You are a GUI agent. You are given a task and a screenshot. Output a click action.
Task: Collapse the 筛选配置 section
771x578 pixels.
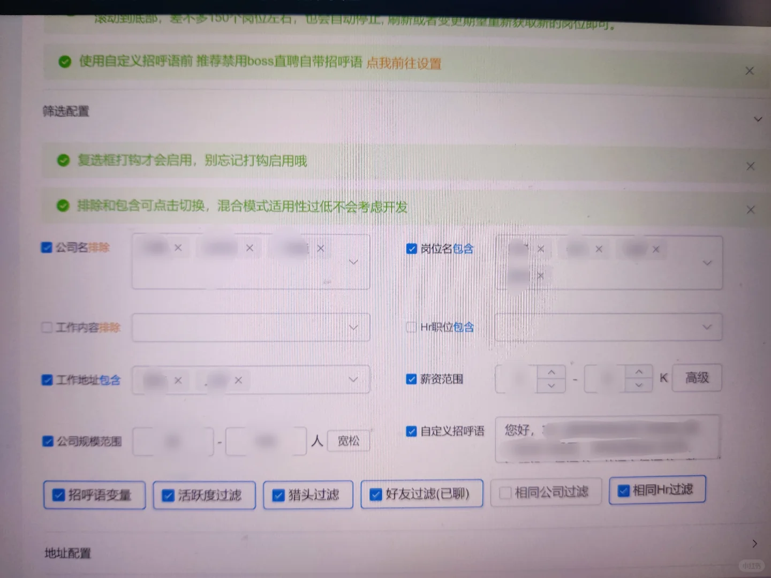tap(758, 119)
